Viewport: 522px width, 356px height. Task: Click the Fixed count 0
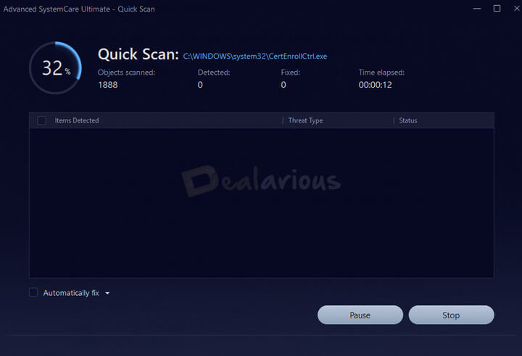click(283, 85)
